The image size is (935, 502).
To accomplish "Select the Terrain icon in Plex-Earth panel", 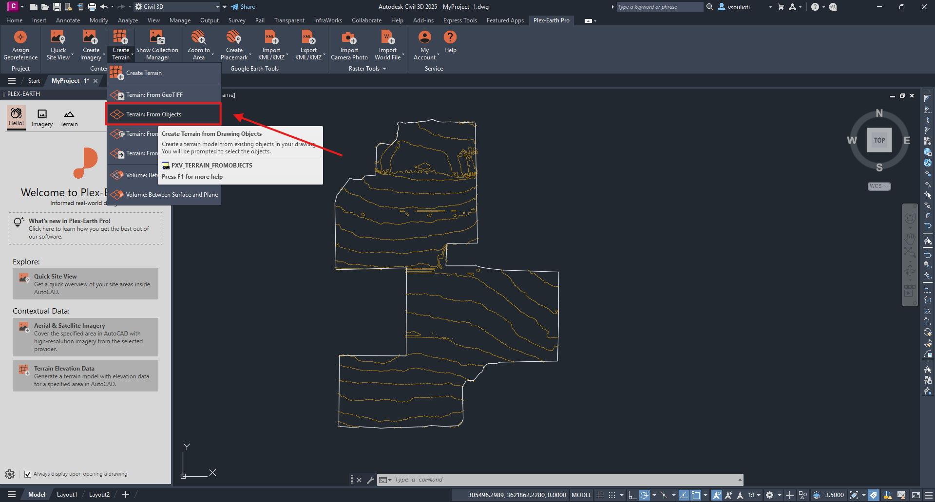I will click(x=69, y=118).
